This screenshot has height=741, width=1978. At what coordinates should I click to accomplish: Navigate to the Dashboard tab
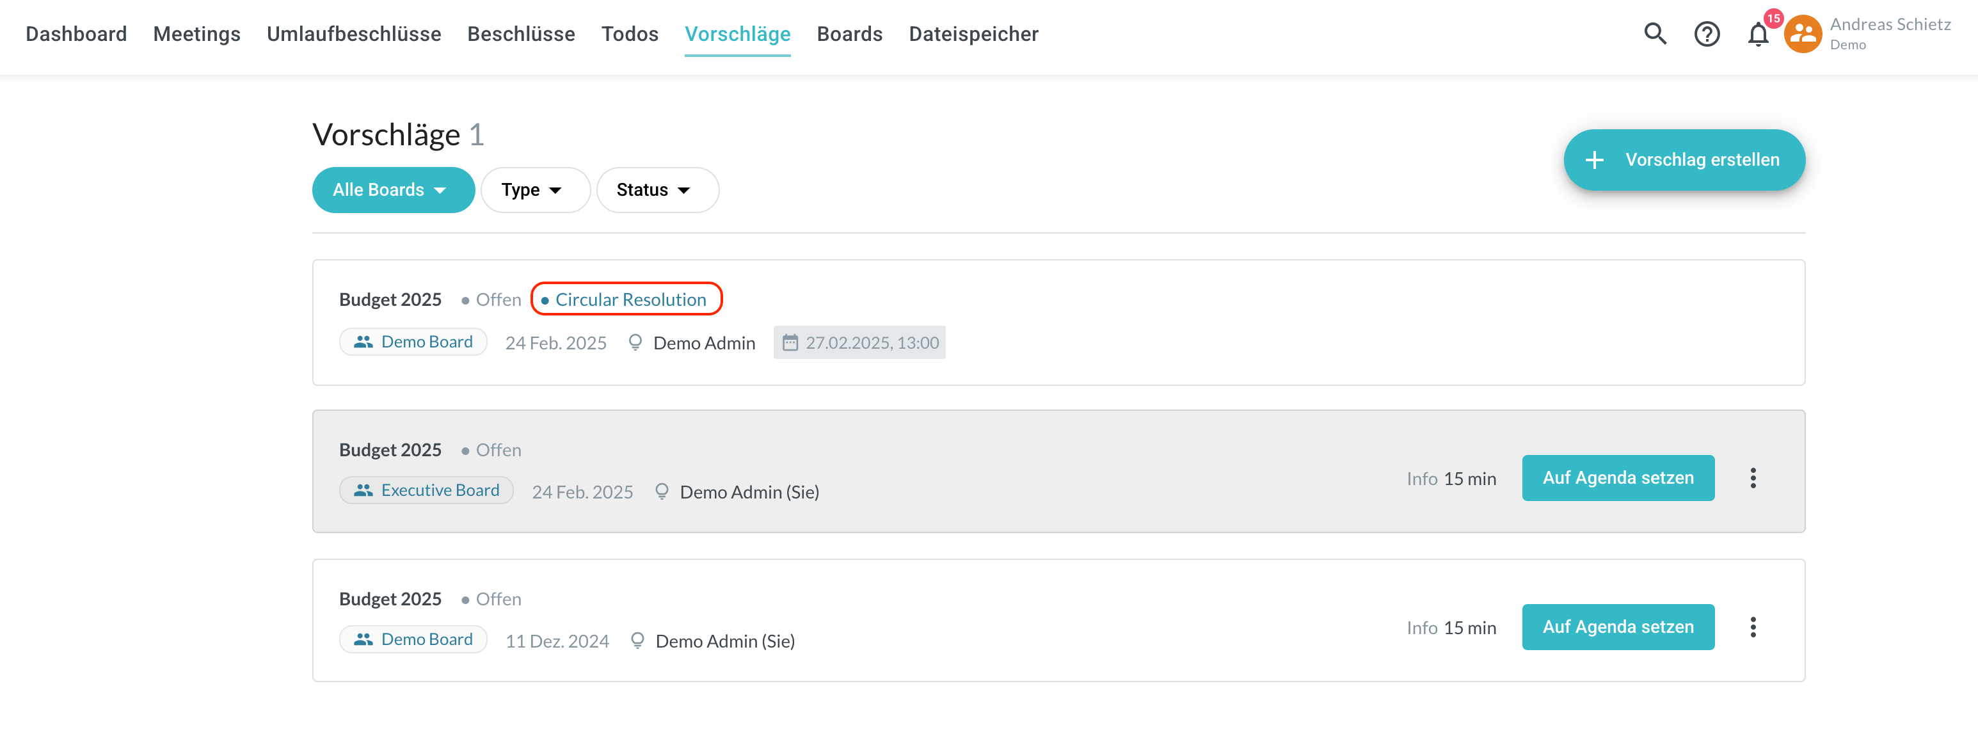(x=76, y=34)
